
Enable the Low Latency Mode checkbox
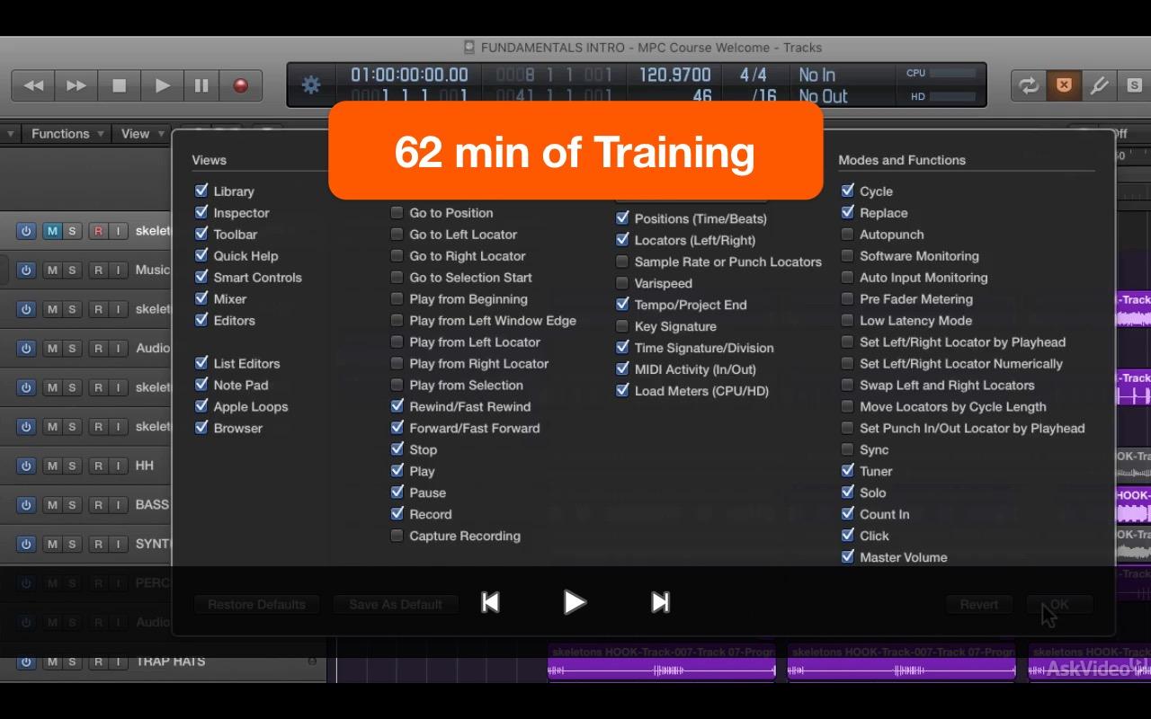[847, 321]
